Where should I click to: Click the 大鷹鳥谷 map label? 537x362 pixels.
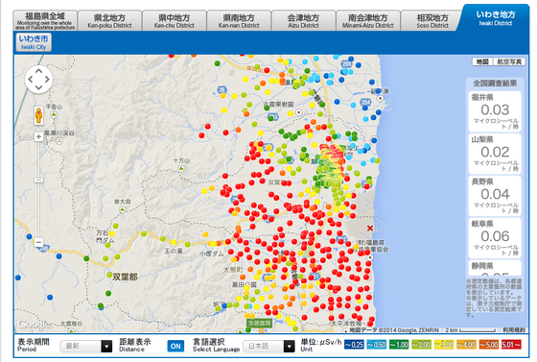71,324
